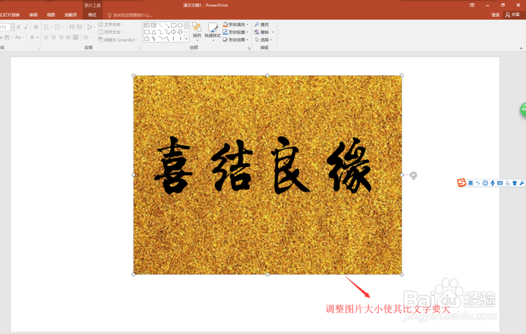Click Convert to SmartArt (转换为SmartArt)

(116, 39)
